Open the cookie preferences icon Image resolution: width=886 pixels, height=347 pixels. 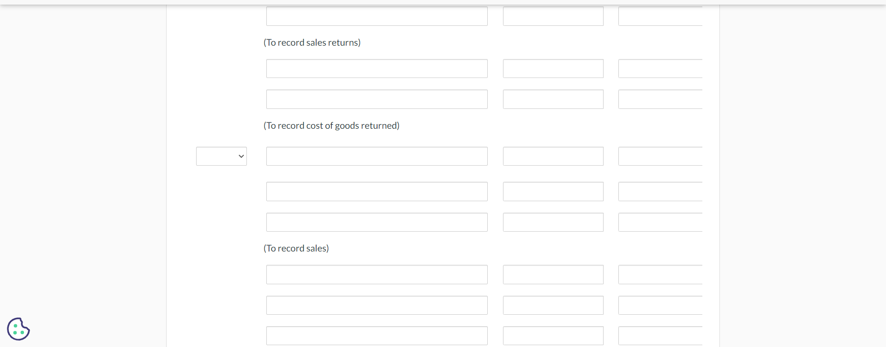pyautogui.click(x=18, y=329)
